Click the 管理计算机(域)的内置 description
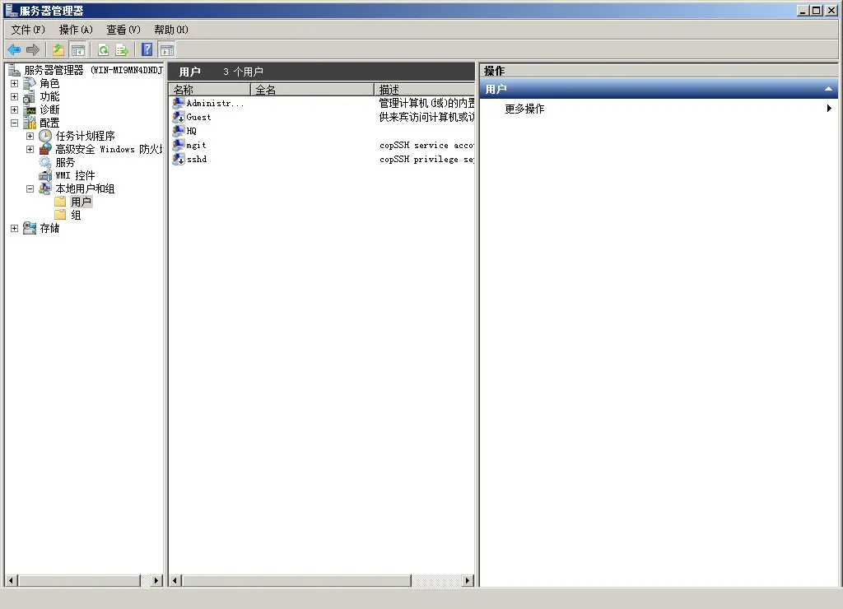The image size is (843, 609). coord(427,103)
